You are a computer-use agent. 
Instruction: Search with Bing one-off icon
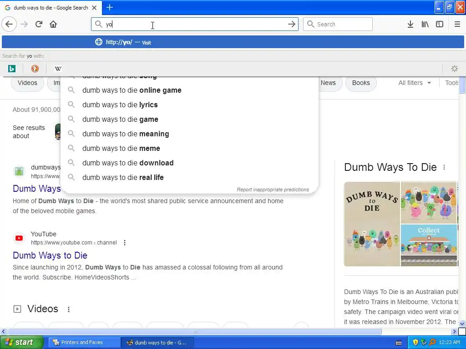click(x=11, y=69)
